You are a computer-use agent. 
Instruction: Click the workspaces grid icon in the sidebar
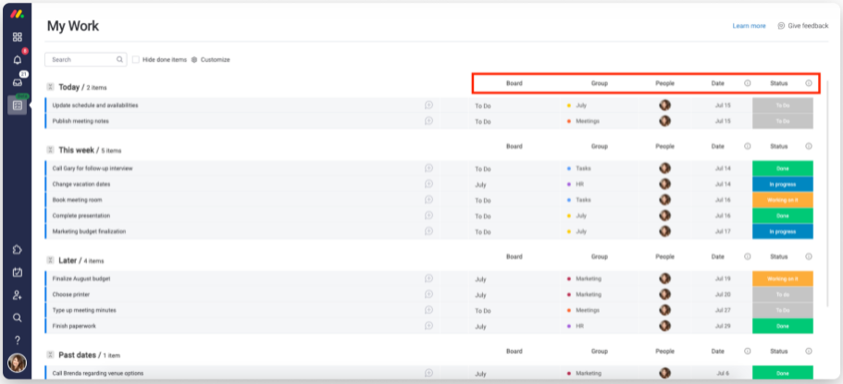17,37
